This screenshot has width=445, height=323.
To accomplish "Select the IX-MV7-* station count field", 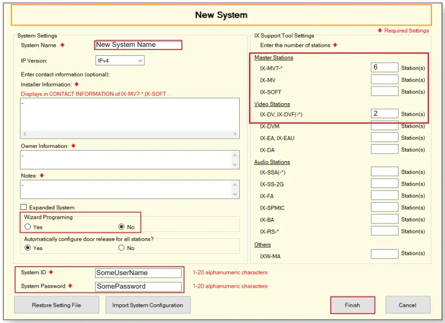I will tap(384, 68).
